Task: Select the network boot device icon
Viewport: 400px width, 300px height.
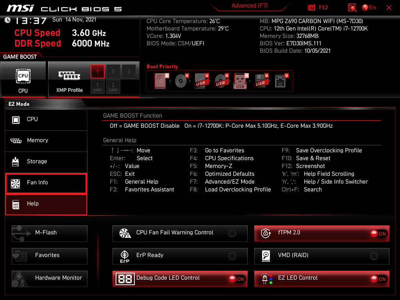Action: (280, 82)
